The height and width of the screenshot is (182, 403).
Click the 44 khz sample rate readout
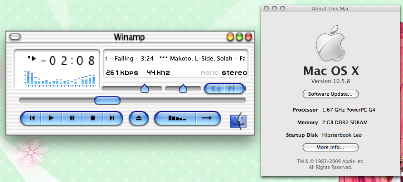pos(158,73)
